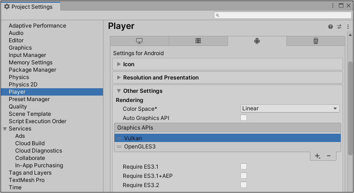Open the Player section kebab menu
This screenshot has width=354, height=193.
tap(348, 27)
